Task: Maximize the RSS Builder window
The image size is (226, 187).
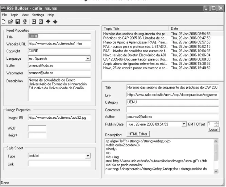Action: click(x=213, y=8)
